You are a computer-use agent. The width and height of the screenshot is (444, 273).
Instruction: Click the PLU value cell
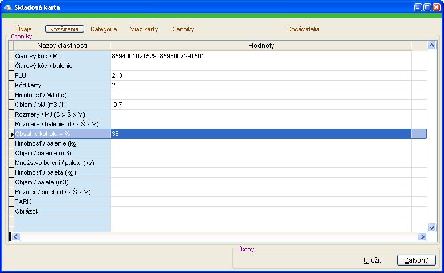260,75
